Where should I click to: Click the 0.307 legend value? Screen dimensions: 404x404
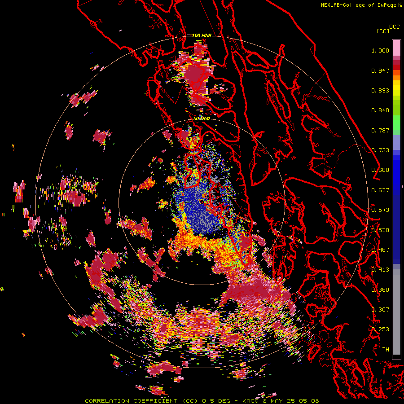click(380, 310)
